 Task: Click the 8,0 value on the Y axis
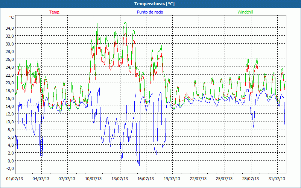(11, 129)
